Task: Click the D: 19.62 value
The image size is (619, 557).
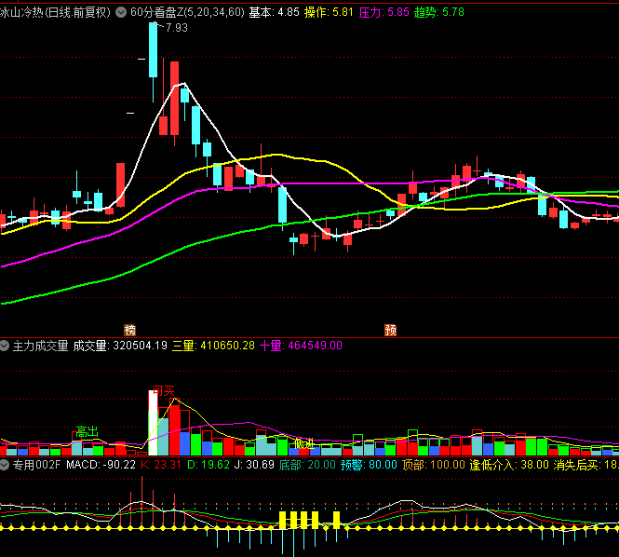Action: click(x=209, y=465)
